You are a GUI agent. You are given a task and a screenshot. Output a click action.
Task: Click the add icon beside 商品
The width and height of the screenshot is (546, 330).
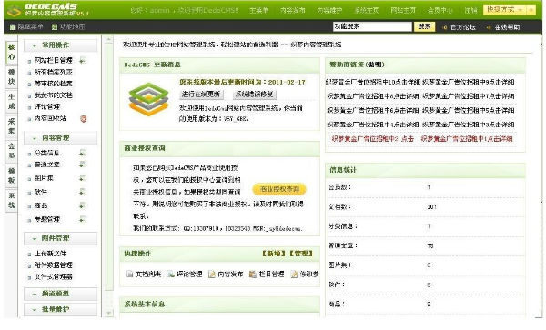tap(83, 205)
